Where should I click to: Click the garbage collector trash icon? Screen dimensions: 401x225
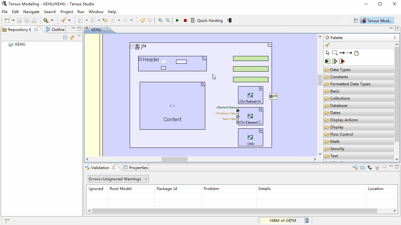(307, 221)
